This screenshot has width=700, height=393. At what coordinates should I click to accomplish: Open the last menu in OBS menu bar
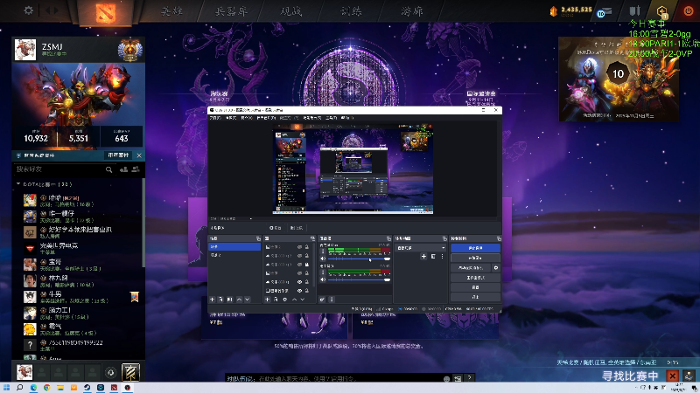[346, 118]
